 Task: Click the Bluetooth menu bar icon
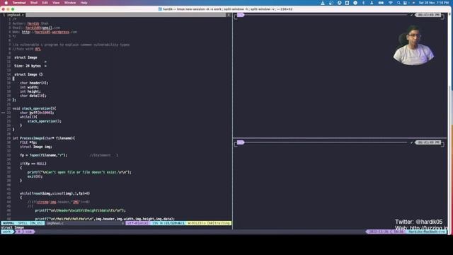pos(363,3)
